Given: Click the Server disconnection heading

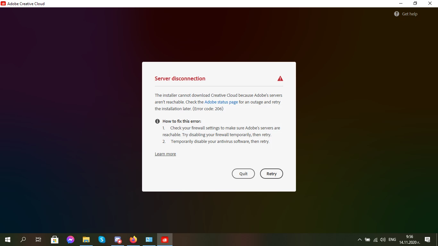Looking at the screenshot, I should tap(180, 78).
